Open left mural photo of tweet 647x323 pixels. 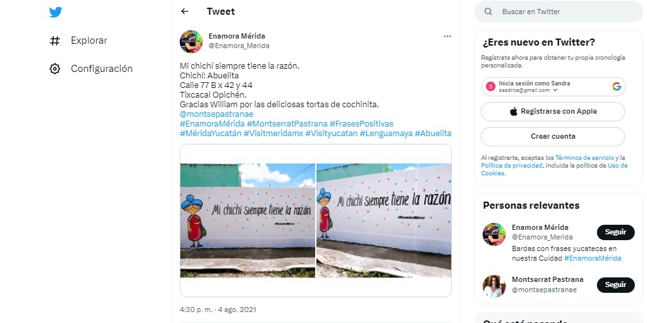coord(248,220)
